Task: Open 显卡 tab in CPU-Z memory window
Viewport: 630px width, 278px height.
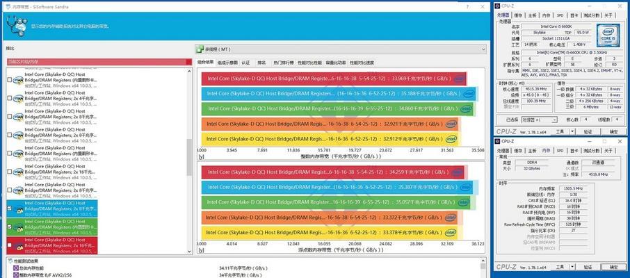Action: pyautogui.click(x=574, y=151)
